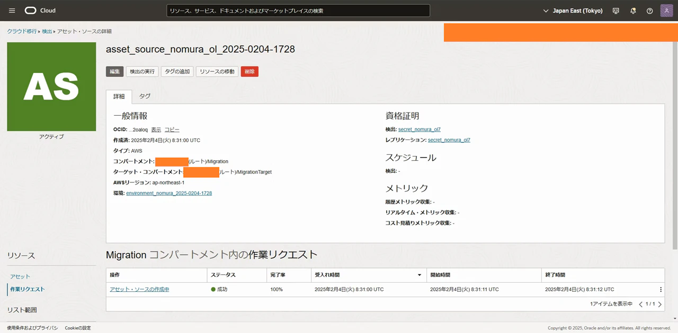678x333 pixels.
Task: Expand the Japan East (Tokyo) region selector
Action: click(574, 11)
